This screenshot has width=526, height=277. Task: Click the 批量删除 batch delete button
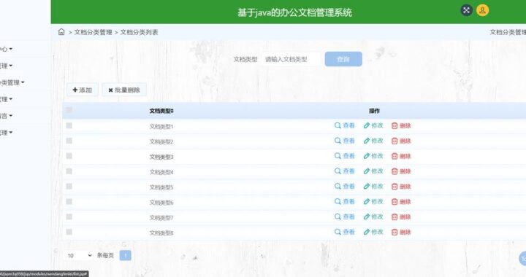[x=124, y=90]
